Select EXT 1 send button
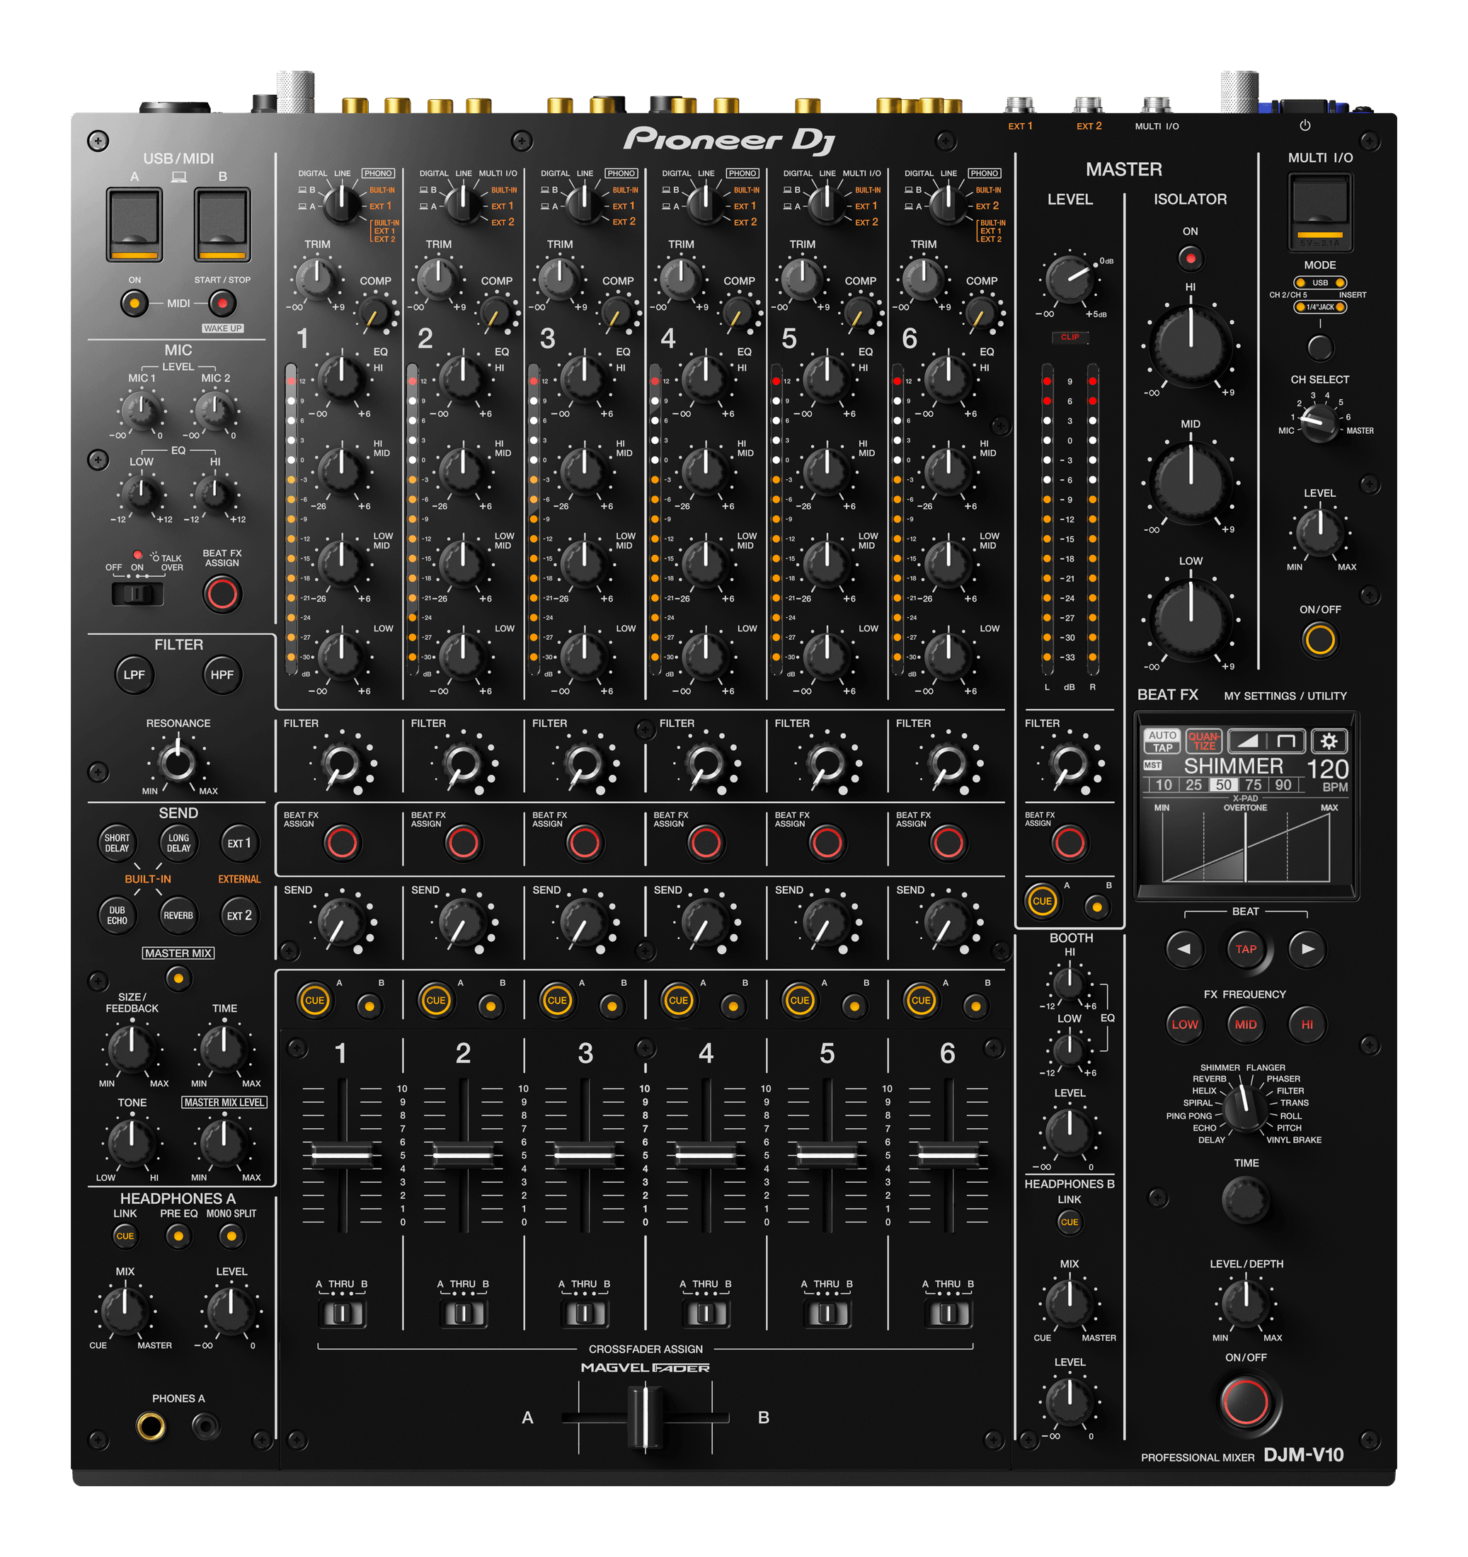The width and height of the screenshot is (1468, 1557). click(239, 843)
